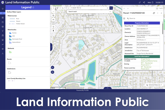The height and width of the screenshot is (110, 165).
Task: Clear the search box text
Action: 108,8
